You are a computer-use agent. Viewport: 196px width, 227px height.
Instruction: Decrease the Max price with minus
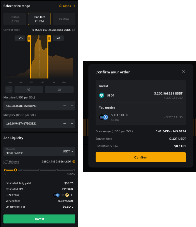tap(65, 123)
